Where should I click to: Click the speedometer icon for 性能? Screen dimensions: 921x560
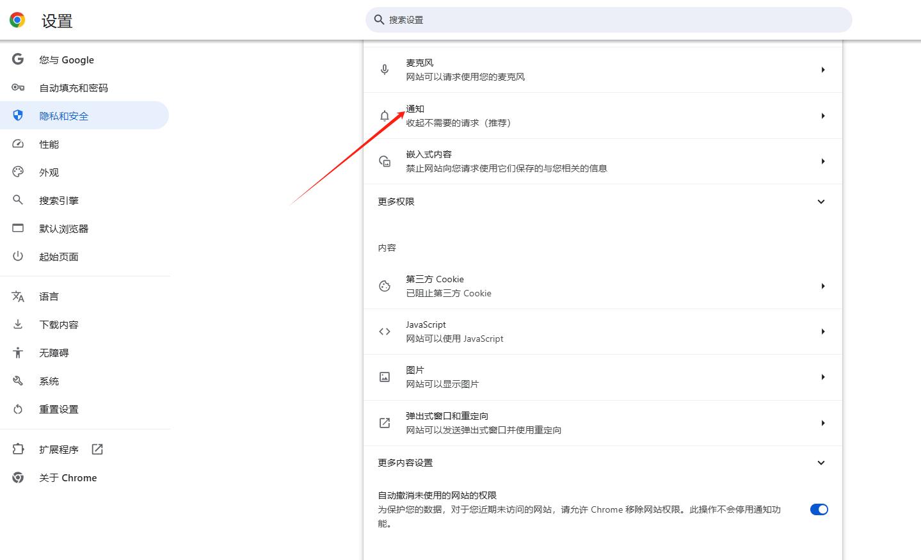coord(18,144)
